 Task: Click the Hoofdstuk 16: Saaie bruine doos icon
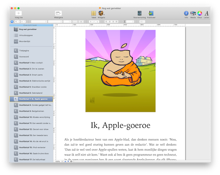point(16,153)
